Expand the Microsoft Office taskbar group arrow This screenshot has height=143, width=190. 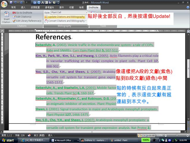78,140
